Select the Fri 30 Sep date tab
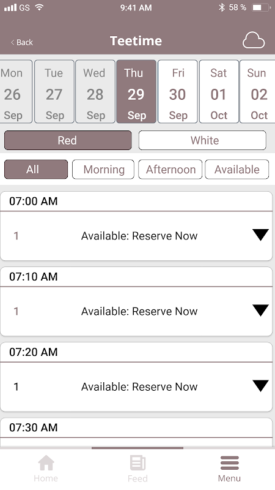 pyautogui.click(x=178, y=91)
